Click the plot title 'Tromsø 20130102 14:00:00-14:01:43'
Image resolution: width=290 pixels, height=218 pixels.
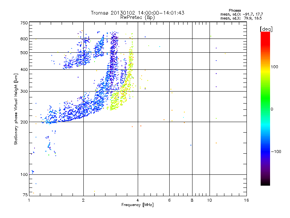click(137, 13)
